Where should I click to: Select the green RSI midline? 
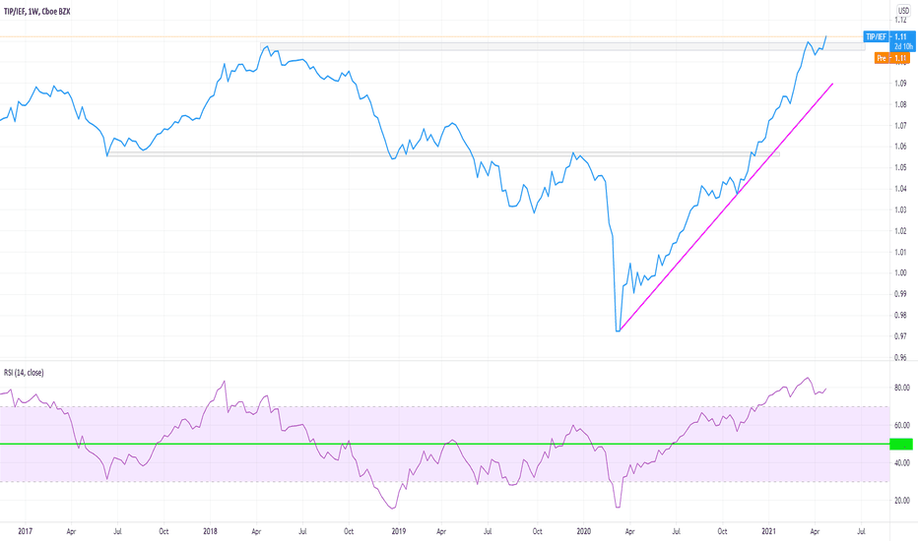tap(444, 444)
